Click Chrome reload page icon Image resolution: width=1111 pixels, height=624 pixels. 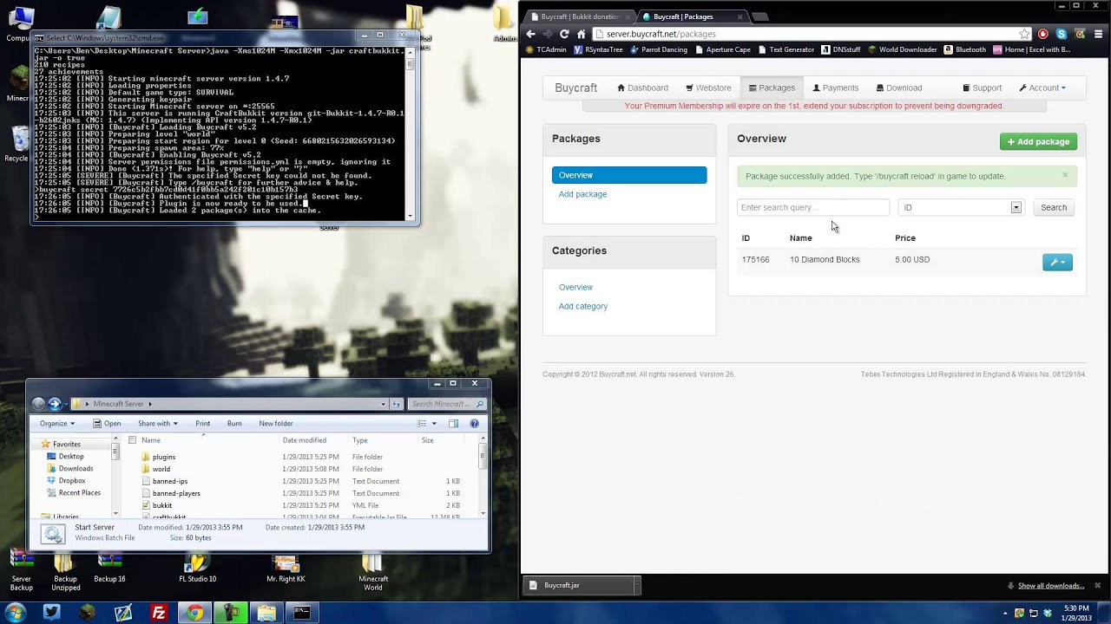[564, 34]
